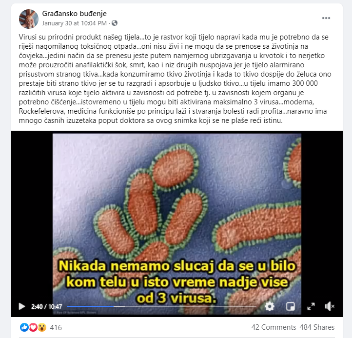Open the post options three-dot menu
The image size is (352, 338).
[x=326, y=18]
